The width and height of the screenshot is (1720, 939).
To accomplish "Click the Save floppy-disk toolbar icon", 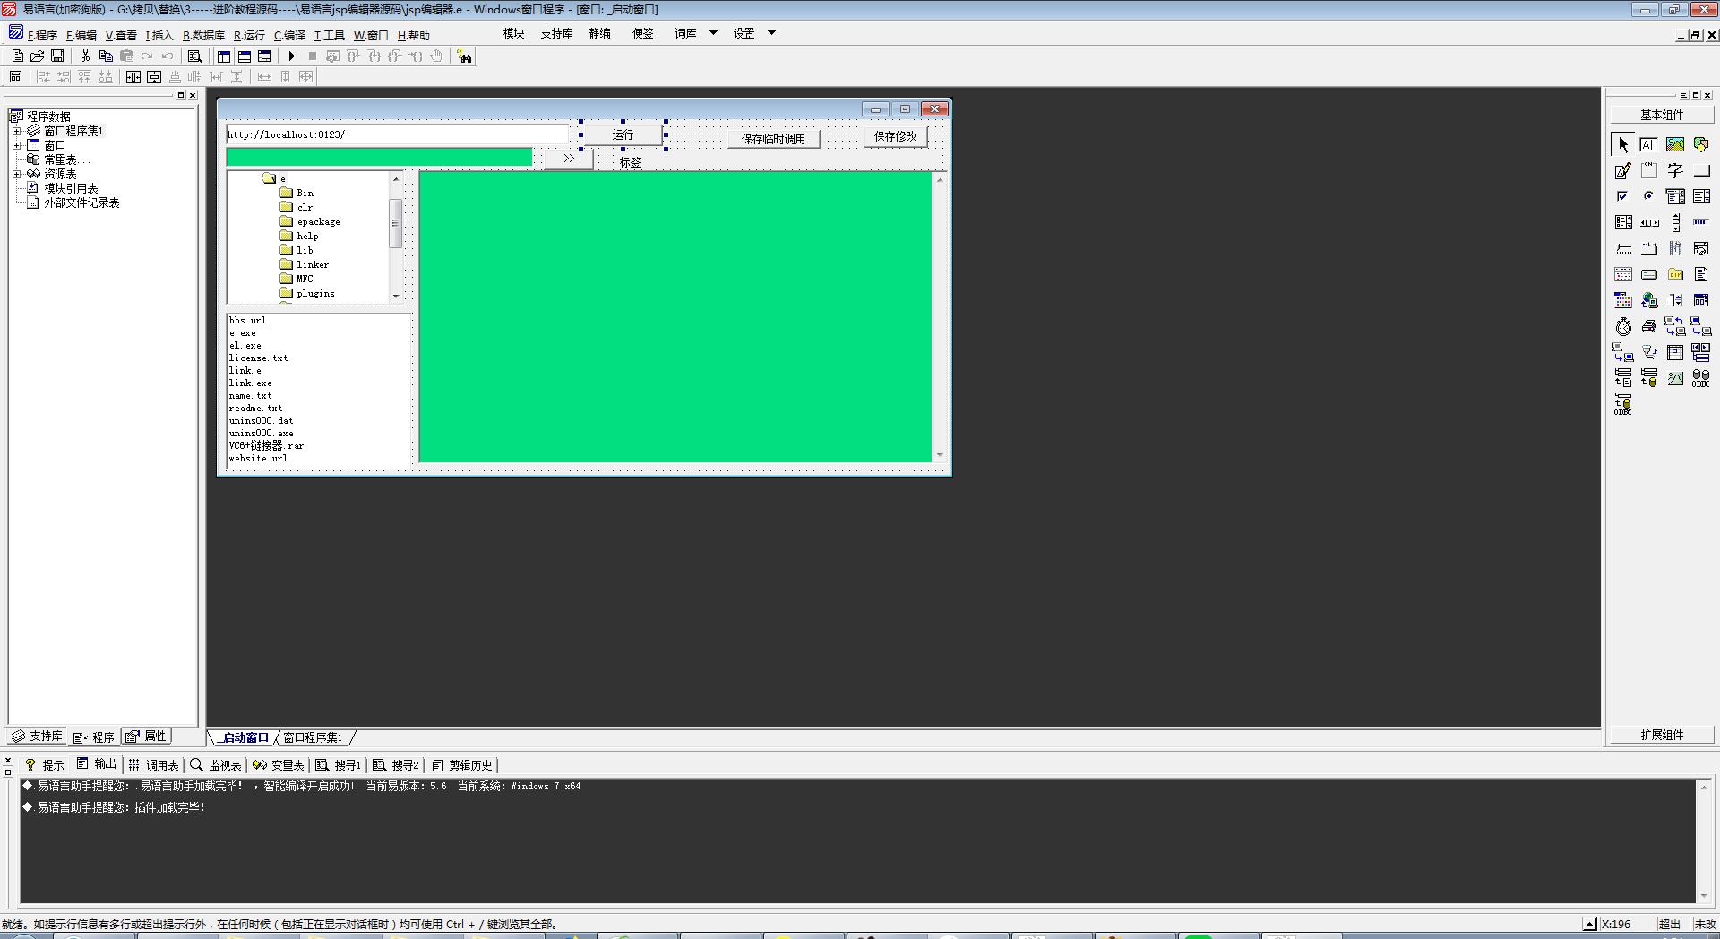I will pyautogui.click(x=57, y=56).
